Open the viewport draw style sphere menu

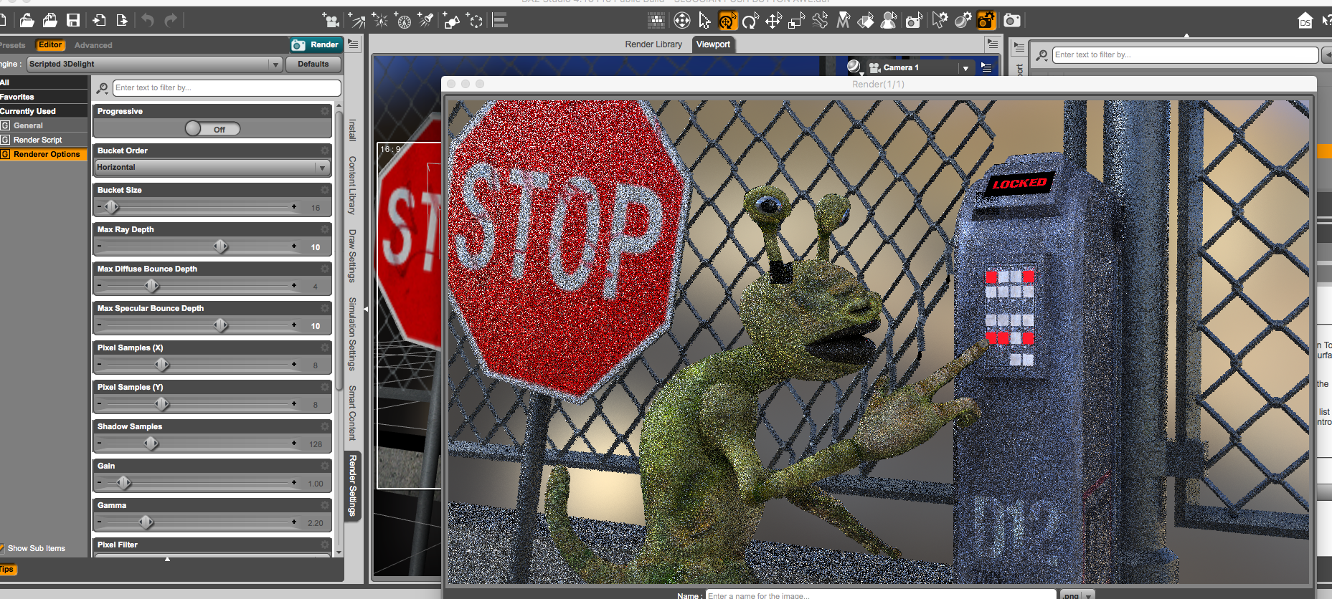[854, 67]
